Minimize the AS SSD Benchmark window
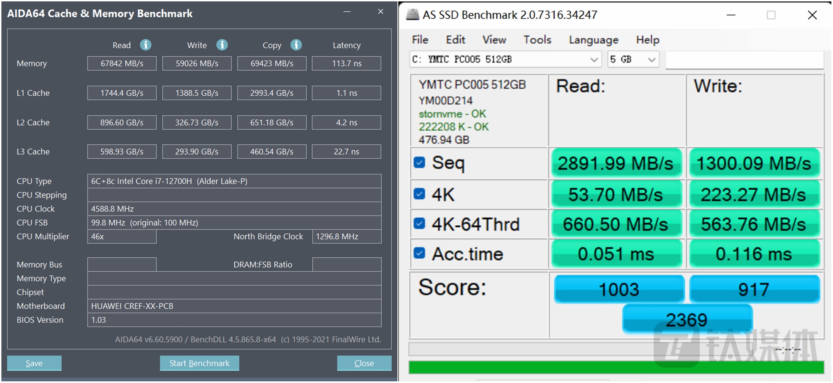Image resolution: width=833 pixels, height=383 pixels. [x=731, y=15]
